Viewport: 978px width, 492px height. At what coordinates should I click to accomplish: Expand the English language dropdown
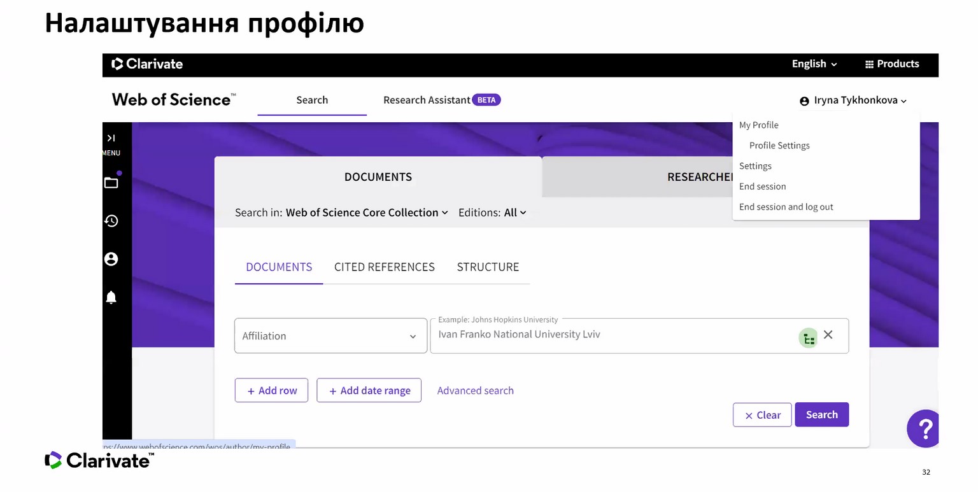click(x=814, y=64)
